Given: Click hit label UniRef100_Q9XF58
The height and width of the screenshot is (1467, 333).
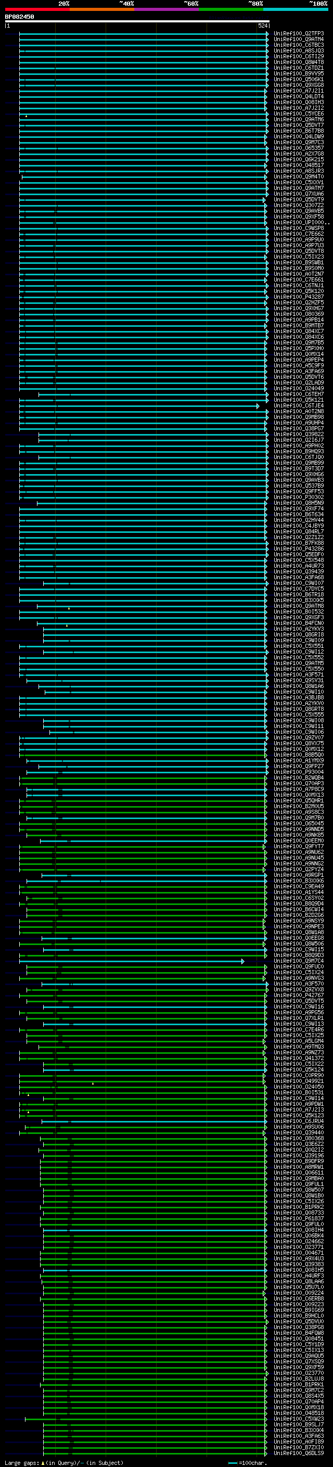Looking at the screenshot, I should tap(299, 217).
